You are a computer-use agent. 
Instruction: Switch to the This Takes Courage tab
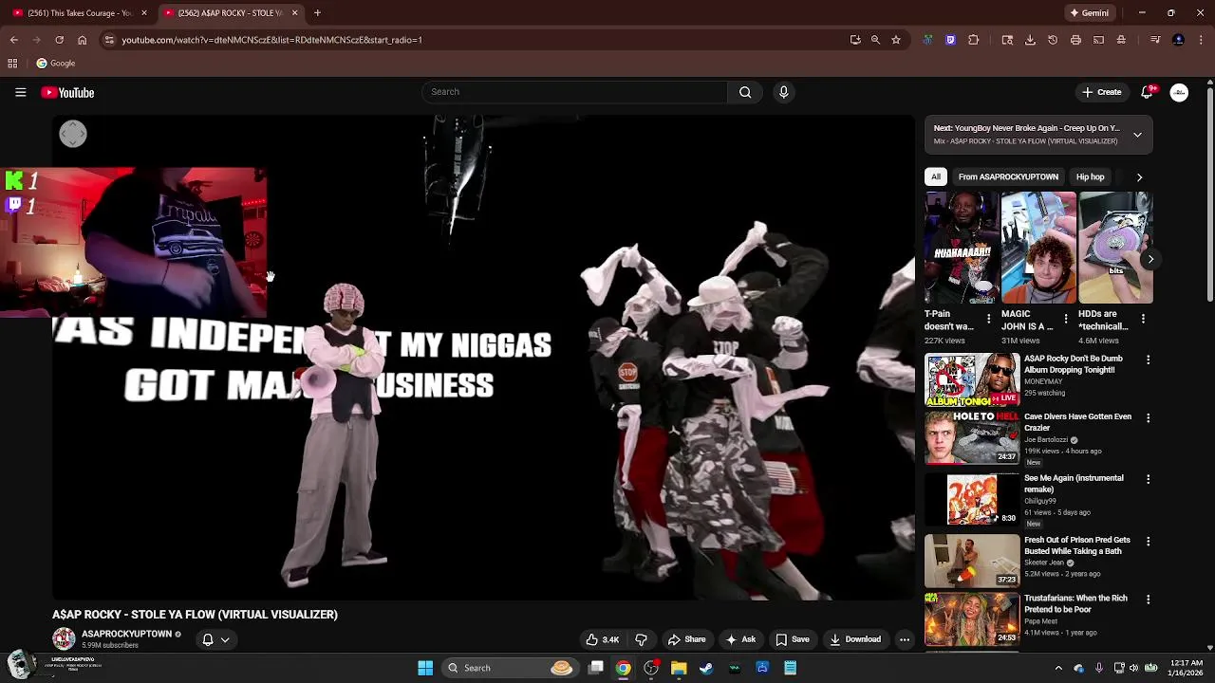(x=79, y=13)
